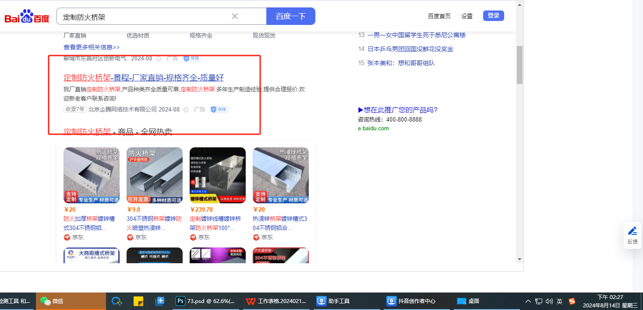The height and width of the screenshot is (310, 643).
Task: Switch to 检测工具 taskbar window
Action: point(16,301)
